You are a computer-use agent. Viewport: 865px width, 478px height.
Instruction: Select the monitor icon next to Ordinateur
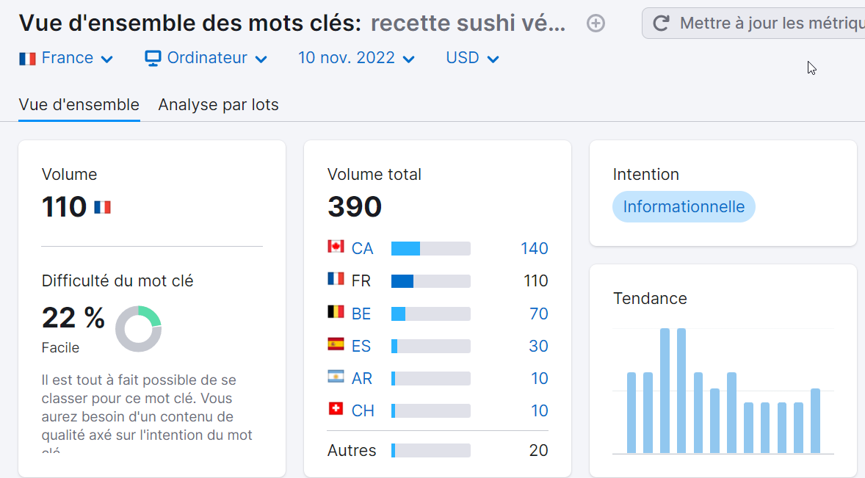[153, 57]
